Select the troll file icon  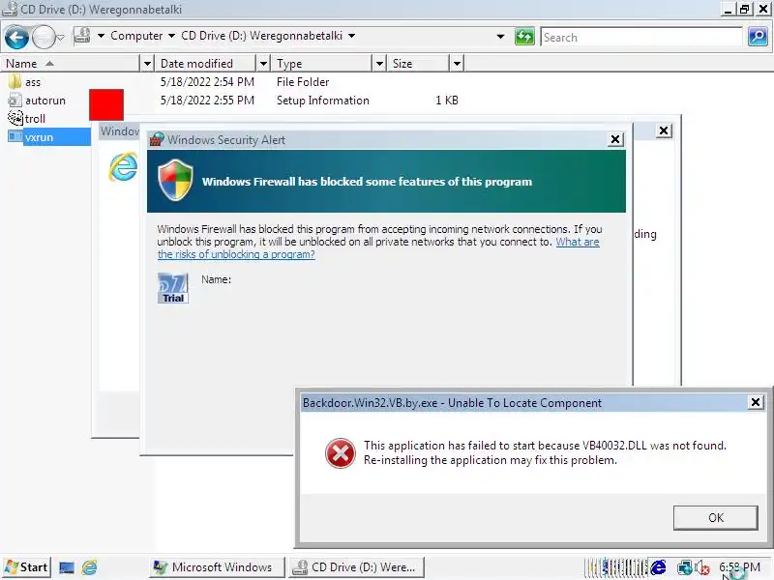15,118
